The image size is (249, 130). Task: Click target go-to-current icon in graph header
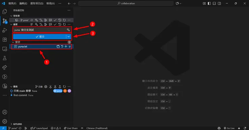[x=46, y=87]
